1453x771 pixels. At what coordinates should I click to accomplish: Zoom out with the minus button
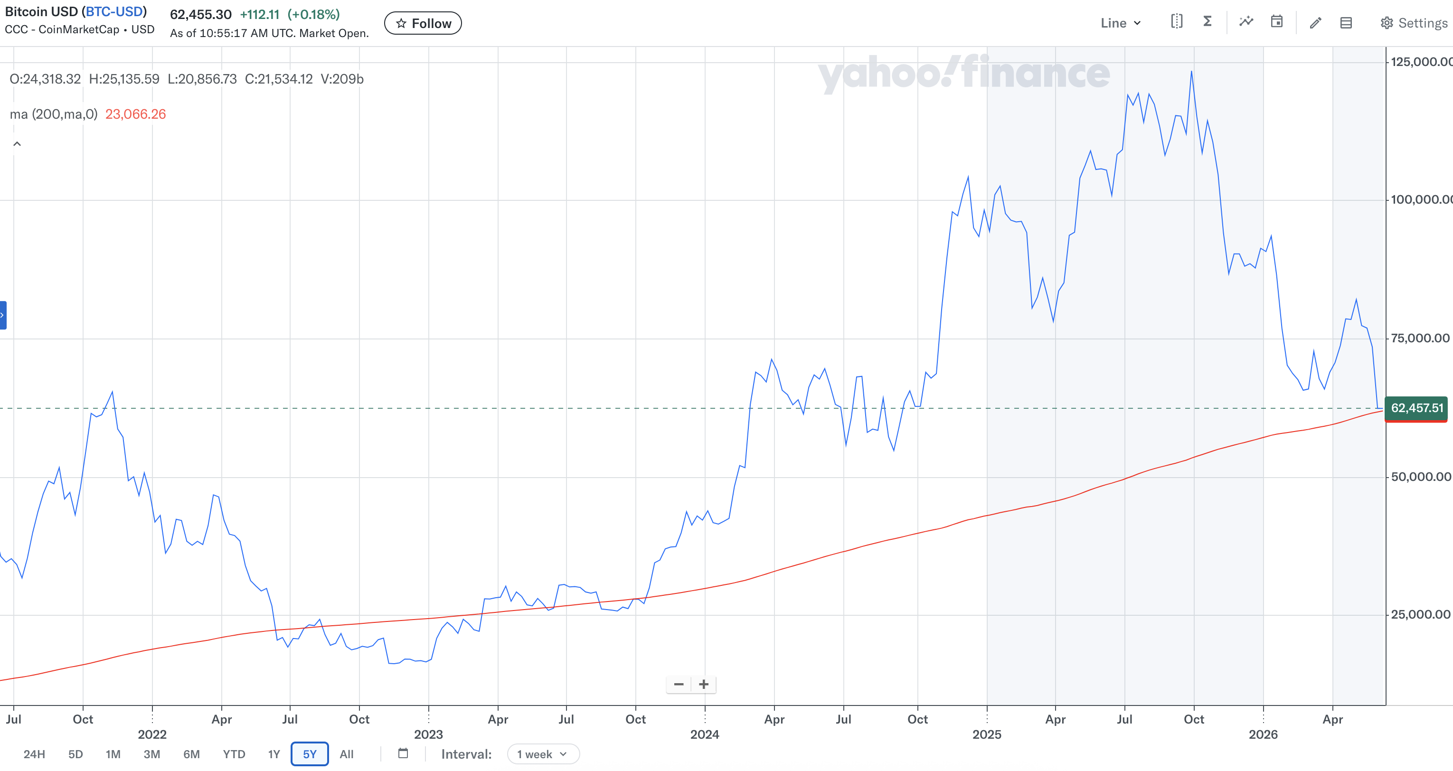point(679,684)
